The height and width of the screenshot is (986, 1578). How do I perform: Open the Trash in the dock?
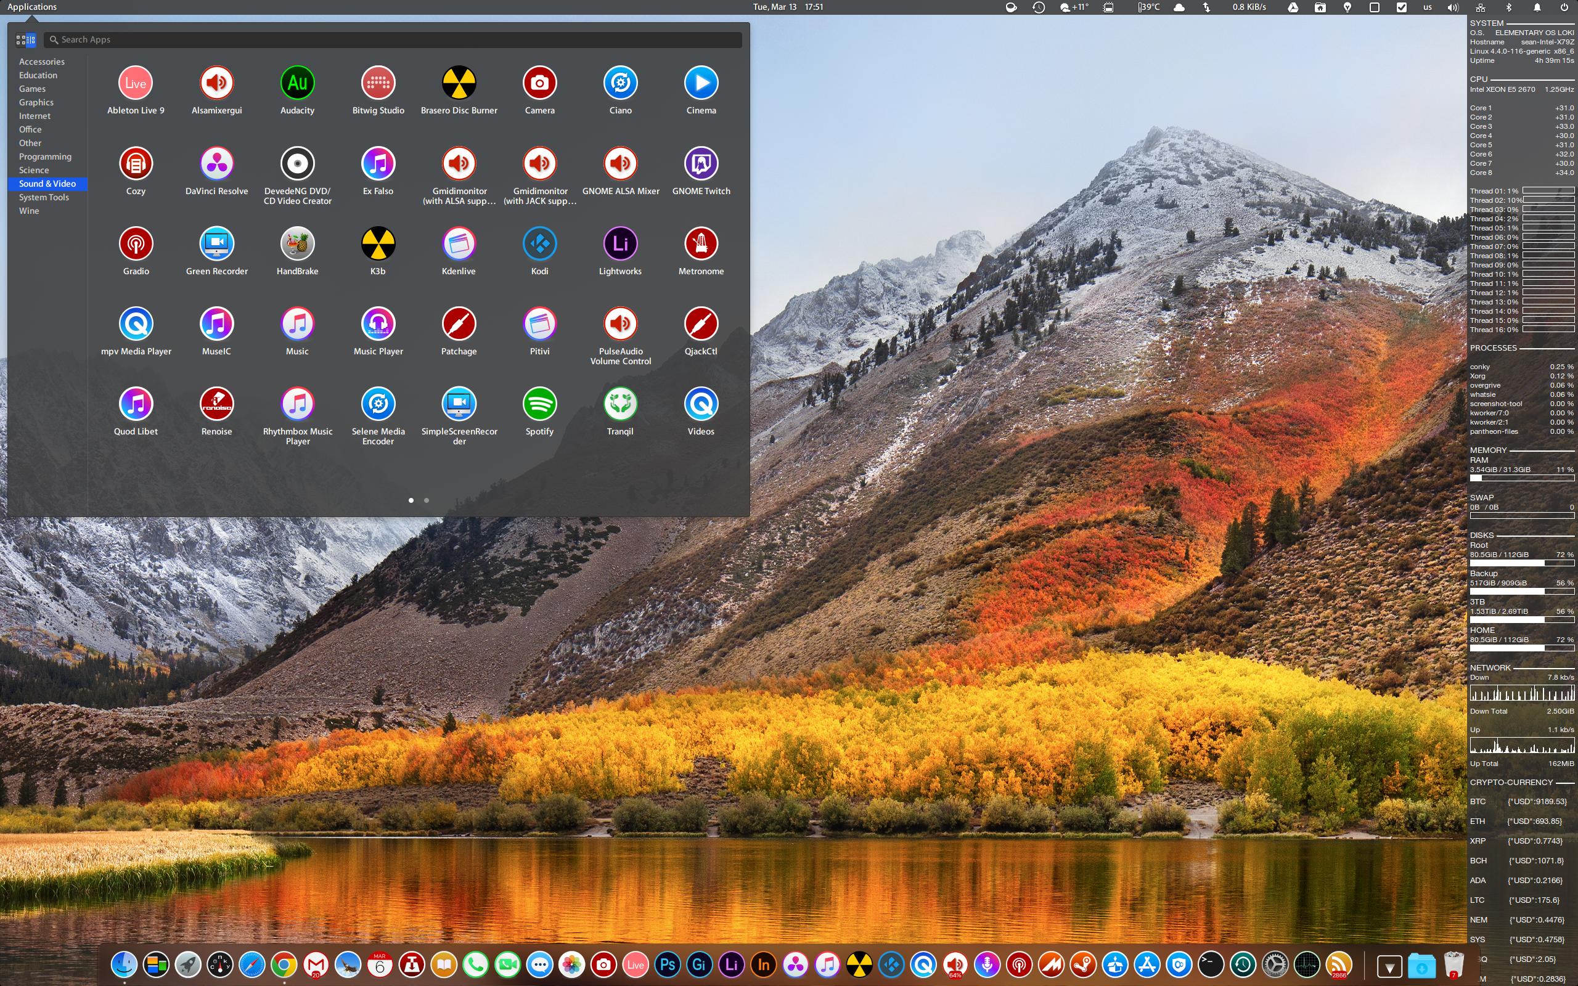click(x=1453, y=964)
